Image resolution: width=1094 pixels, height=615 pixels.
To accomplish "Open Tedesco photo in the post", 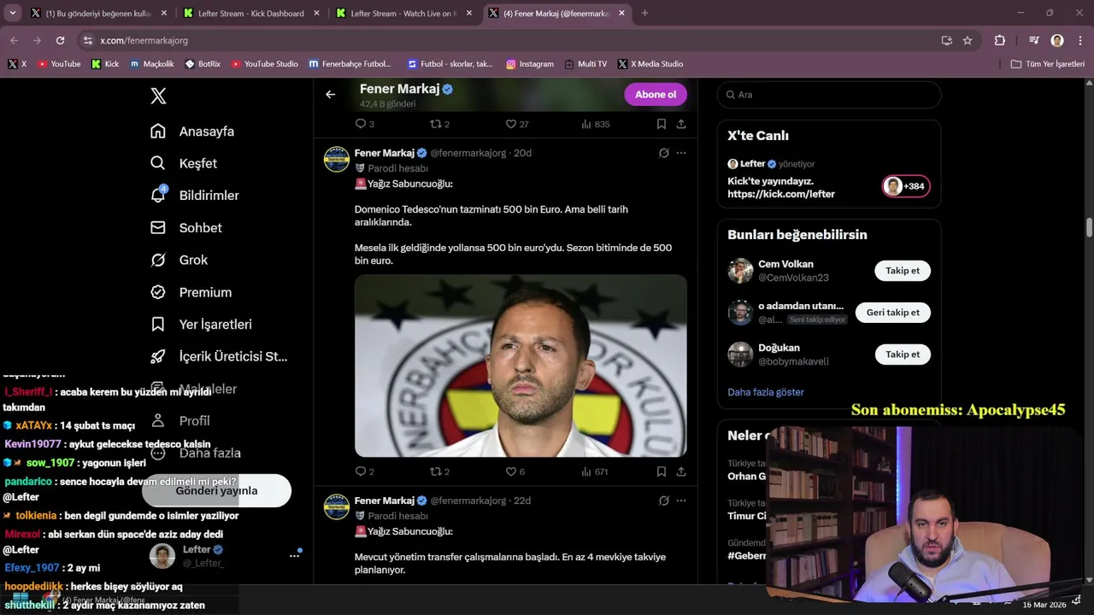I will pos(521,366).
